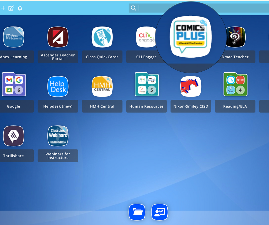Open the Class QuickCards app icon

tap(102, 37)
